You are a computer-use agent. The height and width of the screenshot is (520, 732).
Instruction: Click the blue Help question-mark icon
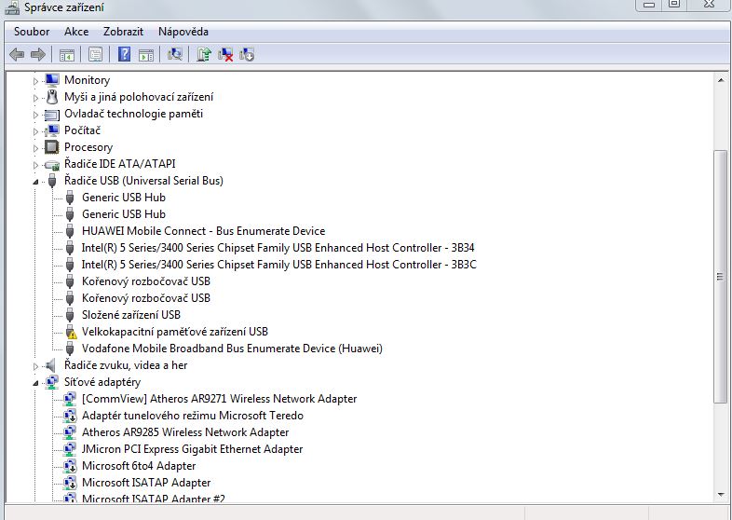point(124,55)
